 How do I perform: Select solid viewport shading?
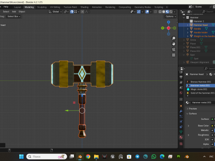click(x=163, y=12)
